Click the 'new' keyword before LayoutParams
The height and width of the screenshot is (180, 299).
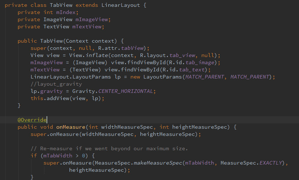[135, 77]
